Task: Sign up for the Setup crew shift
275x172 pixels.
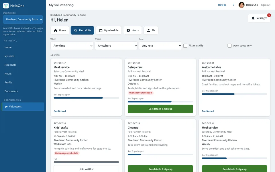Action: pyautogui.click(x=160, y=109)
